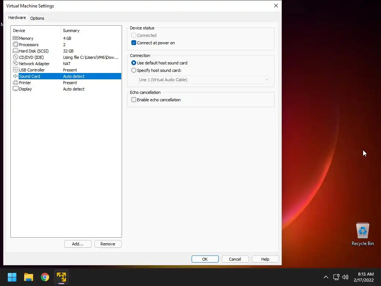This screenshot has width=381, height=286.
Task: Click the Memory device icon
Action: [16, 38]
